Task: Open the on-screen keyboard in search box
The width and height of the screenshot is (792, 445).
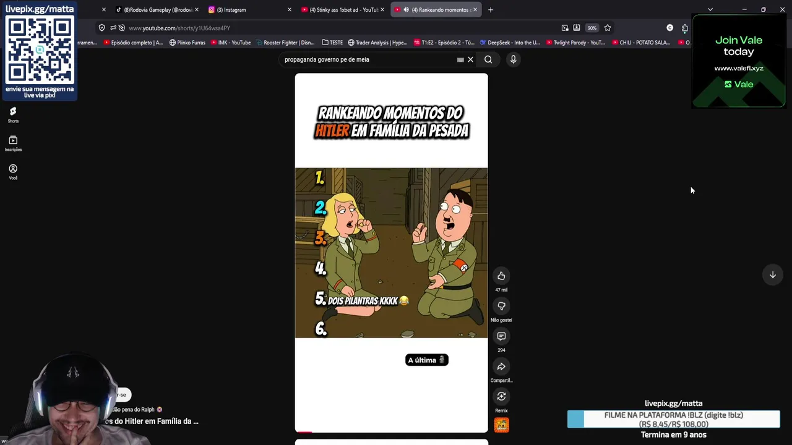Action: pyautogui.click(x=460, y=59)
